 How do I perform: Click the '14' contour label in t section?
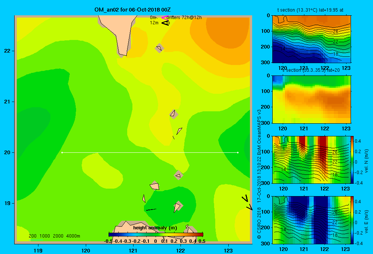pyautogui.click(x=283, y=49)
